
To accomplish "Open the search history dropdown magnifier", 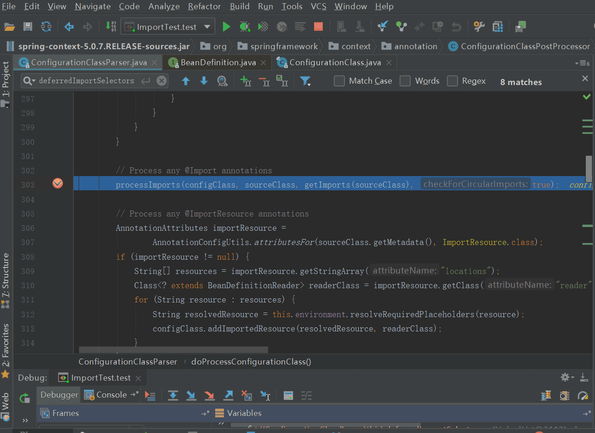I will (29, 81).
